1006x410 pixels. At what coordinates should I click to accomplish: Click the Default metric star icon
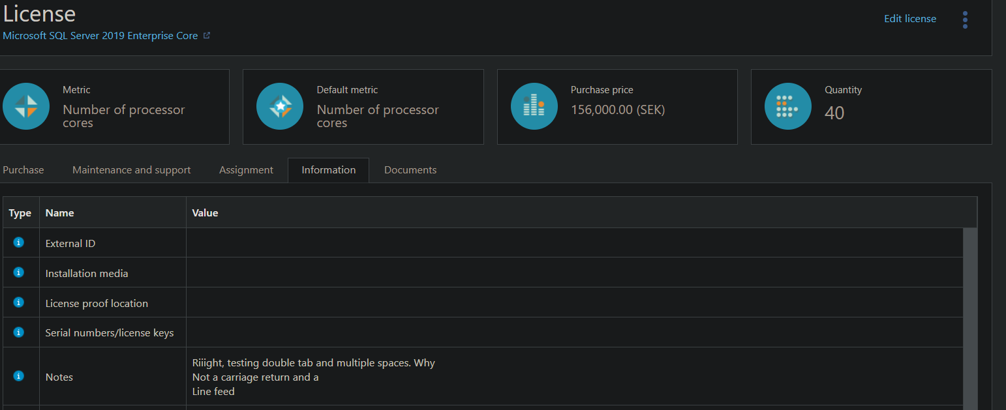280,106
